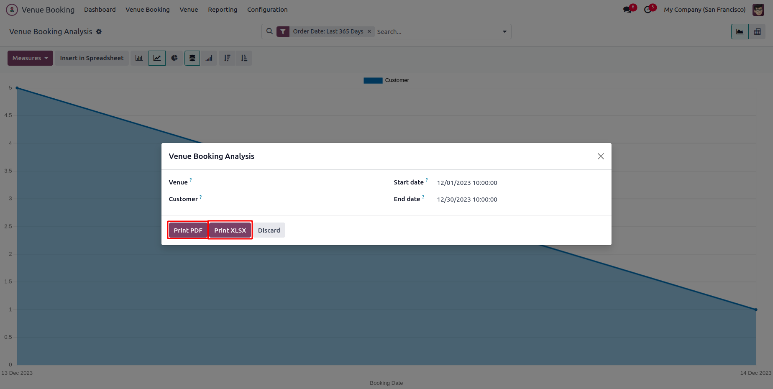Click the settings gear beside Venue Booking Analysis
Screen dimensions: 773x389
[99, 32]
